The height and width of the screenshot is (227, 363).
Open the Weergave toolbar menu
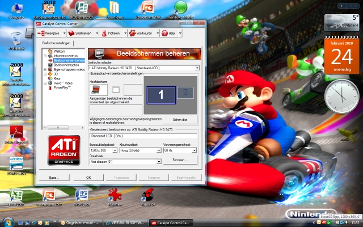click(x=49, y=33)
